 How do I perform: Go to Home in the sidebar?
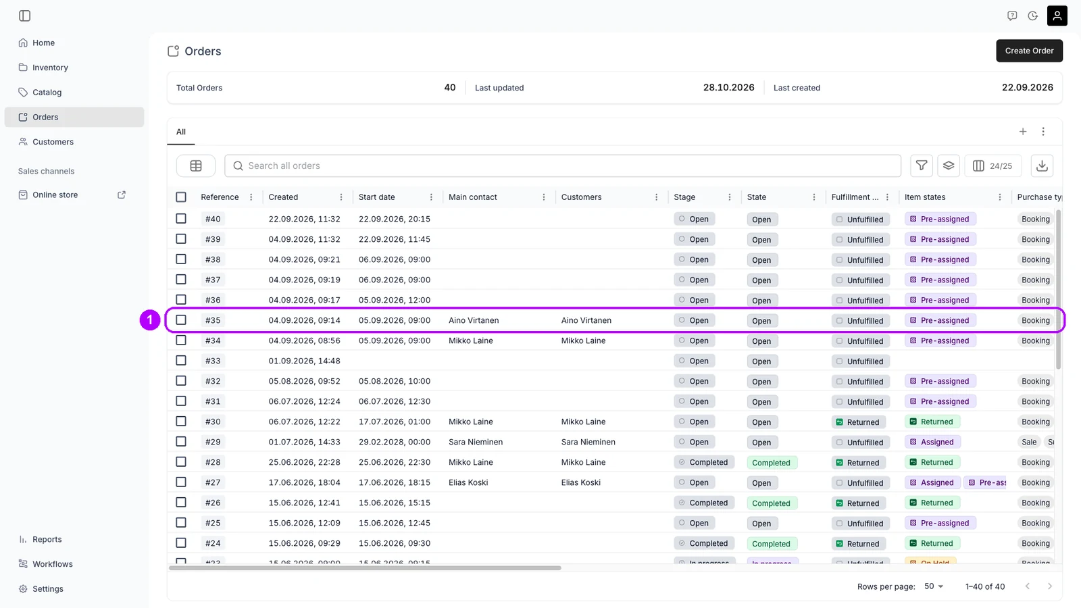pos(74,43)
